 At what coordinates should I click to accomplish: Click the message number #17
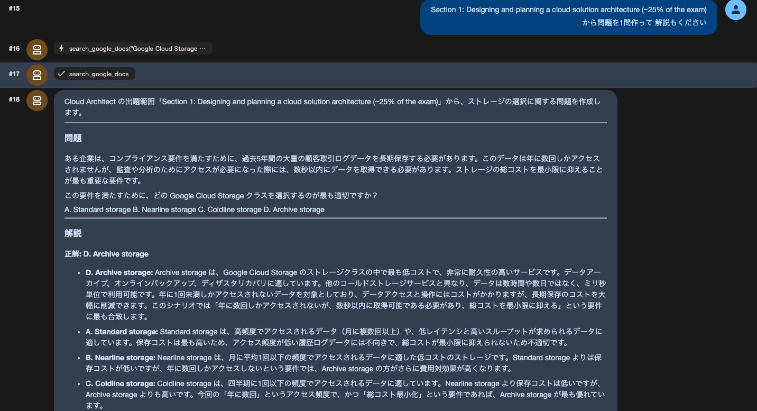pos(14,74)
